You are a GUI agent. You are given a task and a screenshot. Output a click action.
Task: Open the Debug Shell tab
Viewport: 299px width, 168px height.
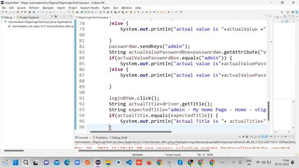118,138
